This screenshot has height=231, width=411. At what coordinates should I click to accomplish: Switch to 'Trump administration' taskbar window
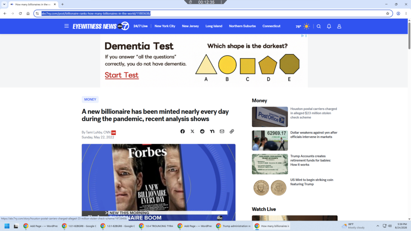(x=233, y=226)
